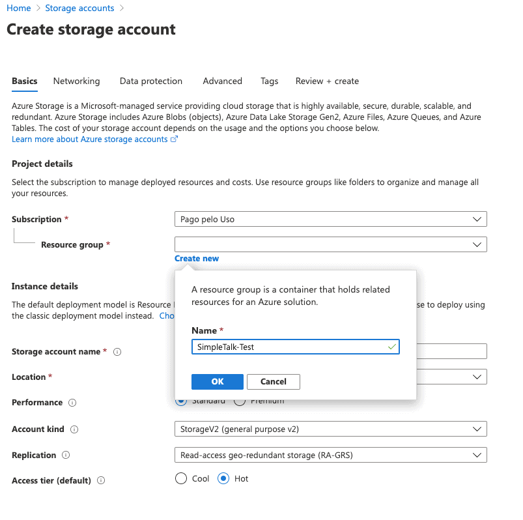Image resolution: width=523 pixels, height=520 pixels.
Task: Click the Replication info icon
Action: tap(66, 455)
